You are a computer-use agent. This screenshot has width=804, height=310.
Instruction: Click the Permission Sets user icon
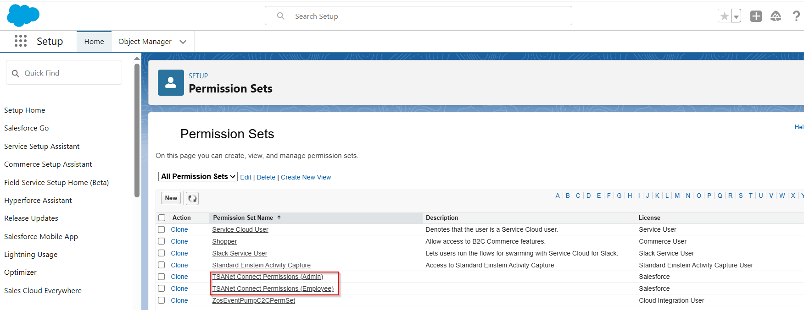[171, 83]
